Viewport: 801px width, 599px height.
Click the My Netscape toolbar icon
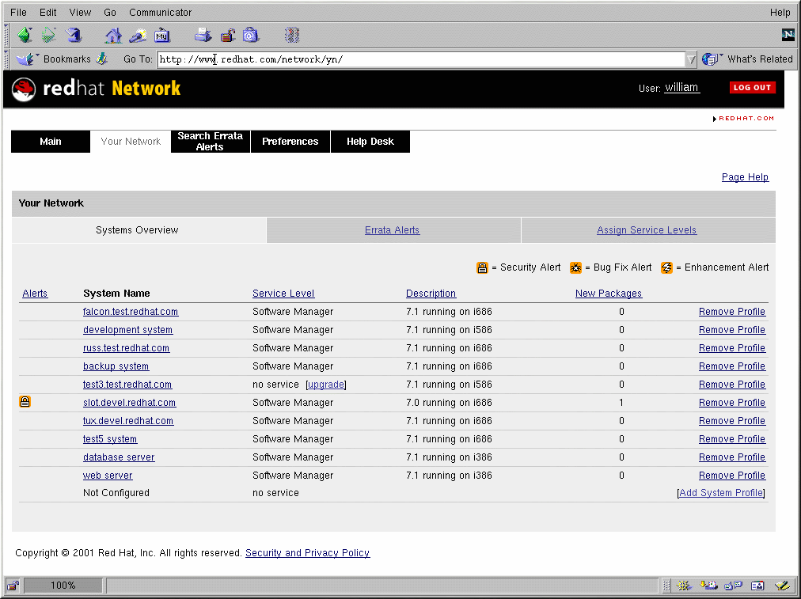(x=162, y=35)
